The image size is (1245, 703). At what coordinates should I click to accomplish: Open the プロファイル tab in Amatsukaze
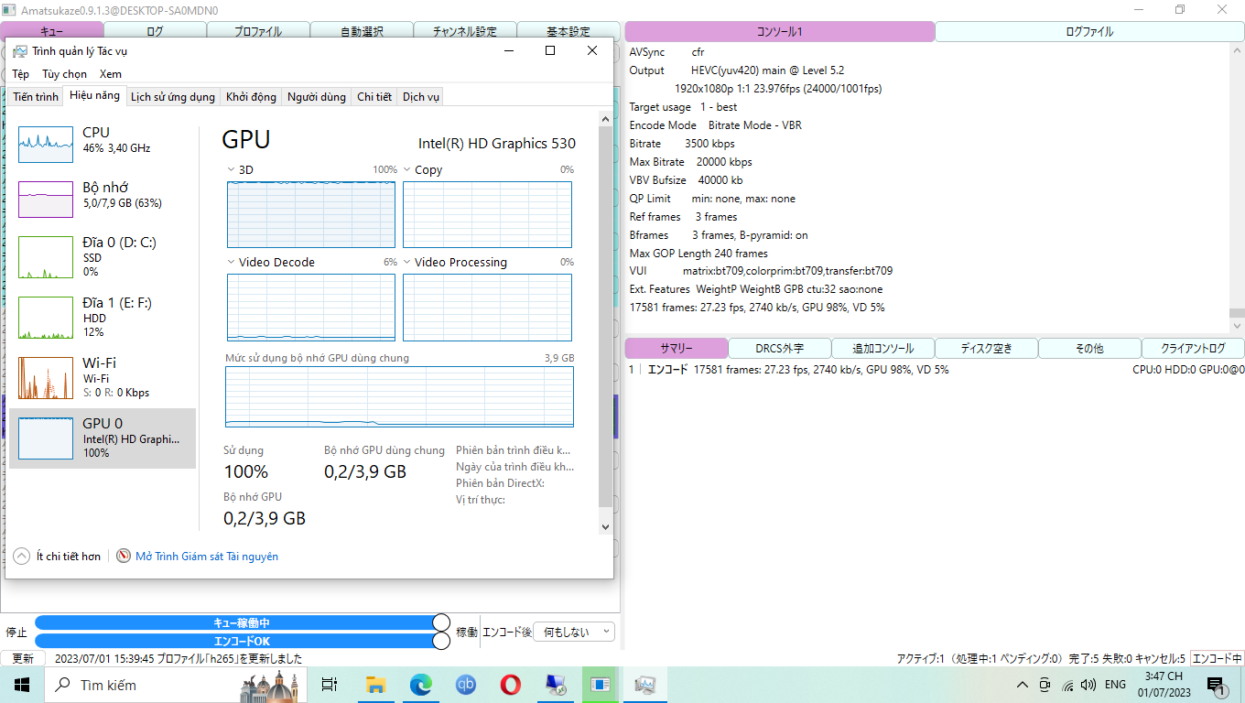point(258,31)
